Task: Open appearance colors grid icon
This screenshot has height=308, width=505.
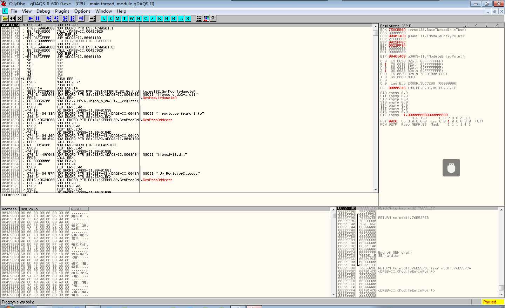Action: [206, 18]
